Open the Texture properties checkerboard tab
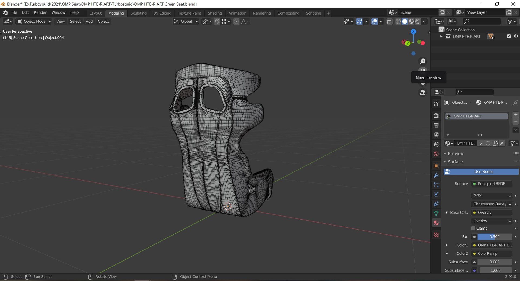Viewport: 520px width, 281px height. point(436,235)
